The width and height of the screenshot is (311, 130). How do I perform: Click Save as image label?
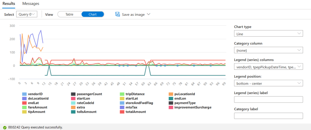[x=133, y=15]
